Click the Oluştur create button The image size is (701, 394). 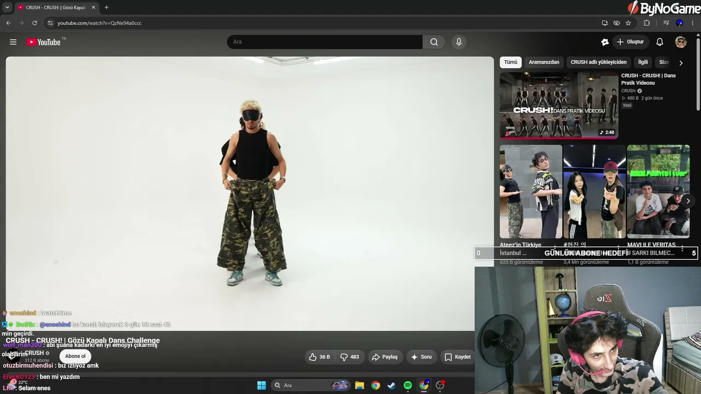click(630, 42)
